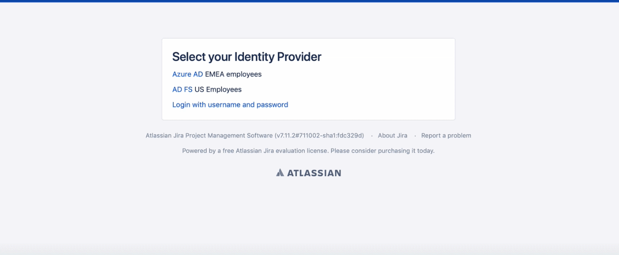
Task: Click the 'EMEA employees' label
Action: pos(233,74)
